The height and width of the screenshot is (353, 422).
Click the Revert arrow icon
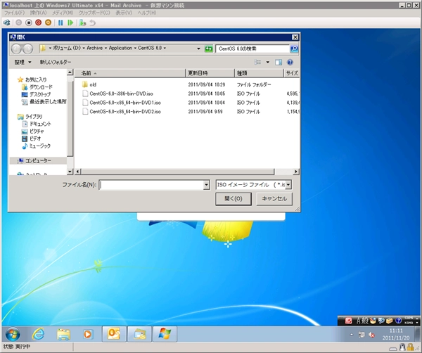click(x=92, y=23)
